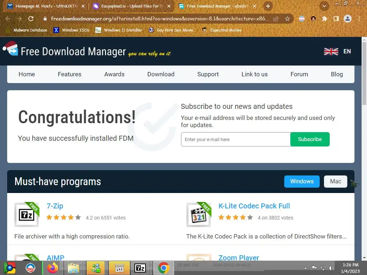This screenshot has height=275, width=367.
Task: Click the '4 on 3802 votes' text
Action: coord(275,218)
